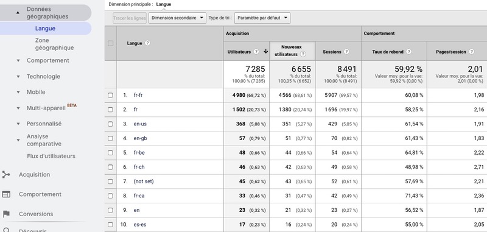Screen dimensions: 487x232
Task: Open help icon for Pages/session
Action: click(471, 52)
